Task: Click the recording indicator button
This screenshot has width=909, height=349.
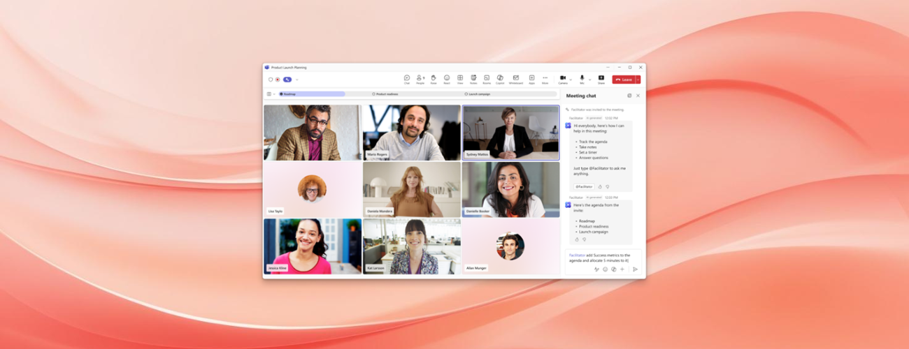Action: pyautogui.click(x=278, y=80)
